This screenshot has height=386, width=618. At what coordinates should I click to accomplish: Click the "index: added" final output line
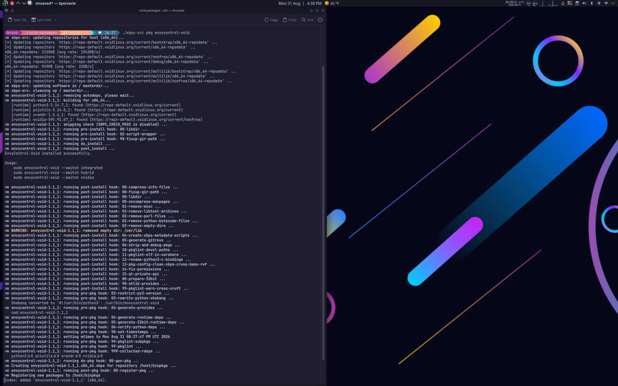click(56, 380)
